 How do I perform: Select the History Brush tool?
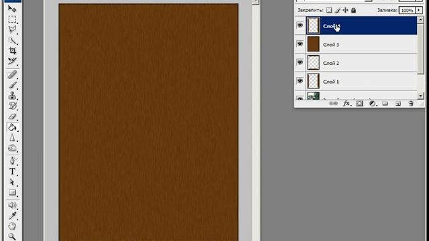pos(12,106)
